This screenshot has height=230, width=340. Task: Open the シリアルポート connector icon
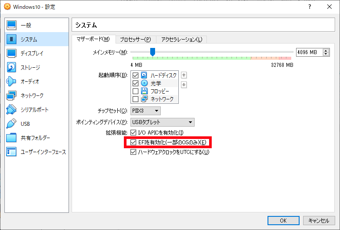point(11,110)
